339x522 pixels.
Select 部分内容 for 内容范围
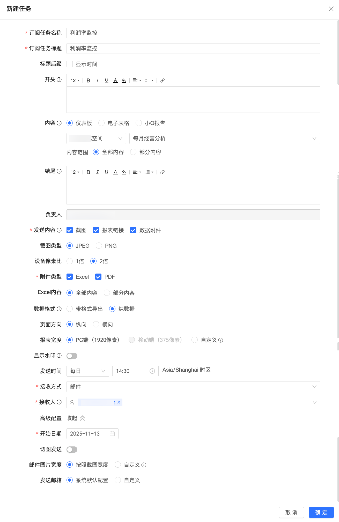point(133,152)
